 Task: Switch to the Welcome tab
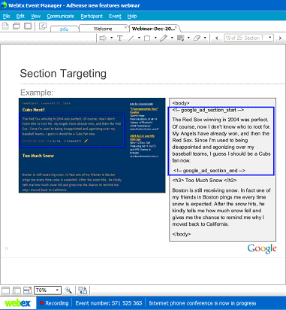(x=103, y=29)
